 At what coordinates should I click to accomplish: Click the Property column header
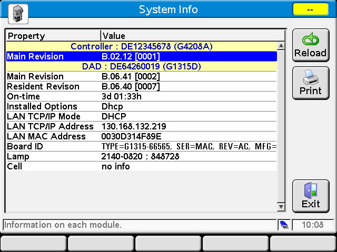tap(53, 36)
